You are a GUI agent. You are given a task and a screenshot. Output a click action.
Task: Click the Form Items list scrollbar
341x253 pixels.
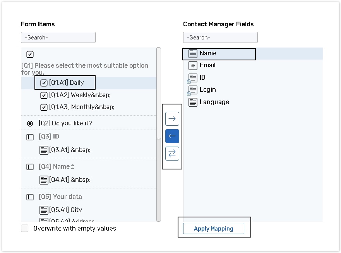point(158,93)
